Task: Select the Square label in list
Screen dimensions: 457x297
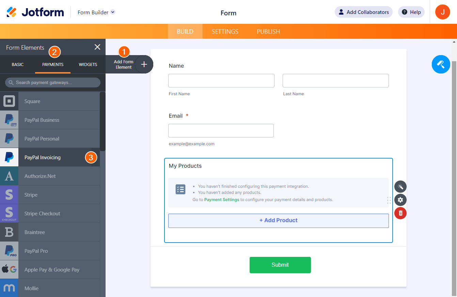Action: (32, 101)
